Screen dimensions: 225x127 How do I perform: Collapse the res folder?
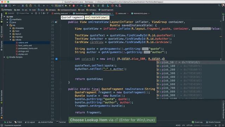7,25
